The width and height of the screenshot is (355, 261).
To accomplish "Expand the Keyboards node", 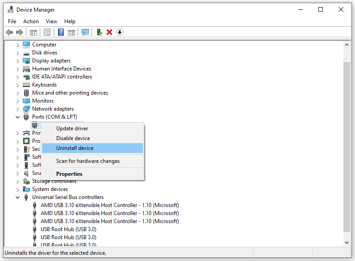I will click(18, 85).
